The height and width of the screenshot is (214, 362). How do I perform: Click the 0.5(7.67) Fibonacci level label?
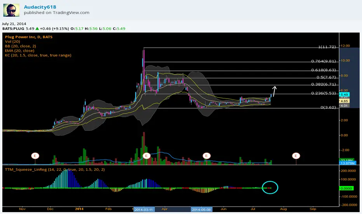click(x=326, y=77)
